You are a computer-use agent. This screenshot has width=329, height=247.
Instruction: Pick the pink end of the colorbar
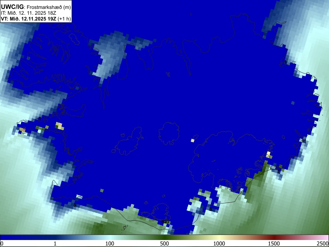[x=324, y=237]
